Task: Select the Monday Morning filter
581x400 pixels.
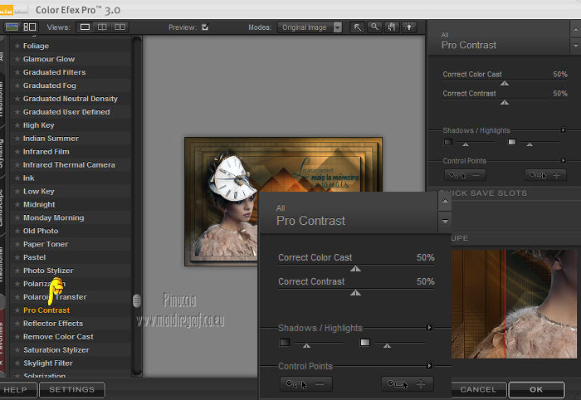Action: (53, 217)
